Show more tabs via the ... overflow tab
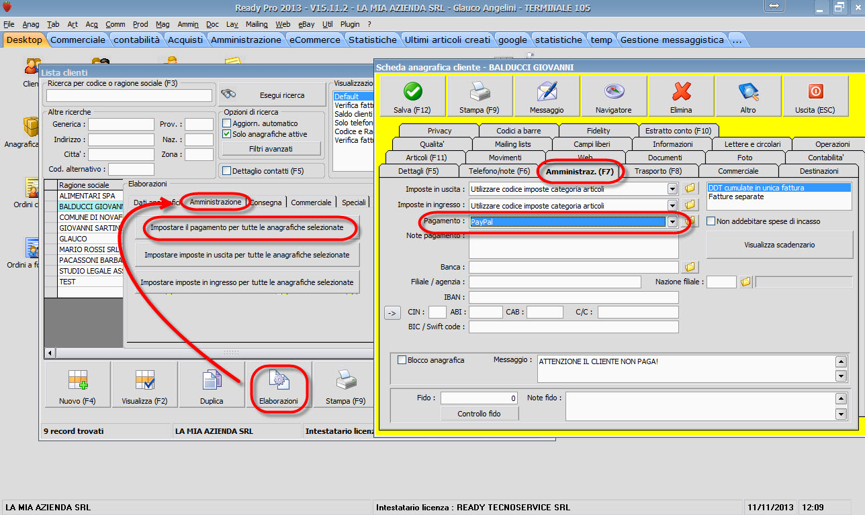The image size is (865, 515). pos(737,40)
